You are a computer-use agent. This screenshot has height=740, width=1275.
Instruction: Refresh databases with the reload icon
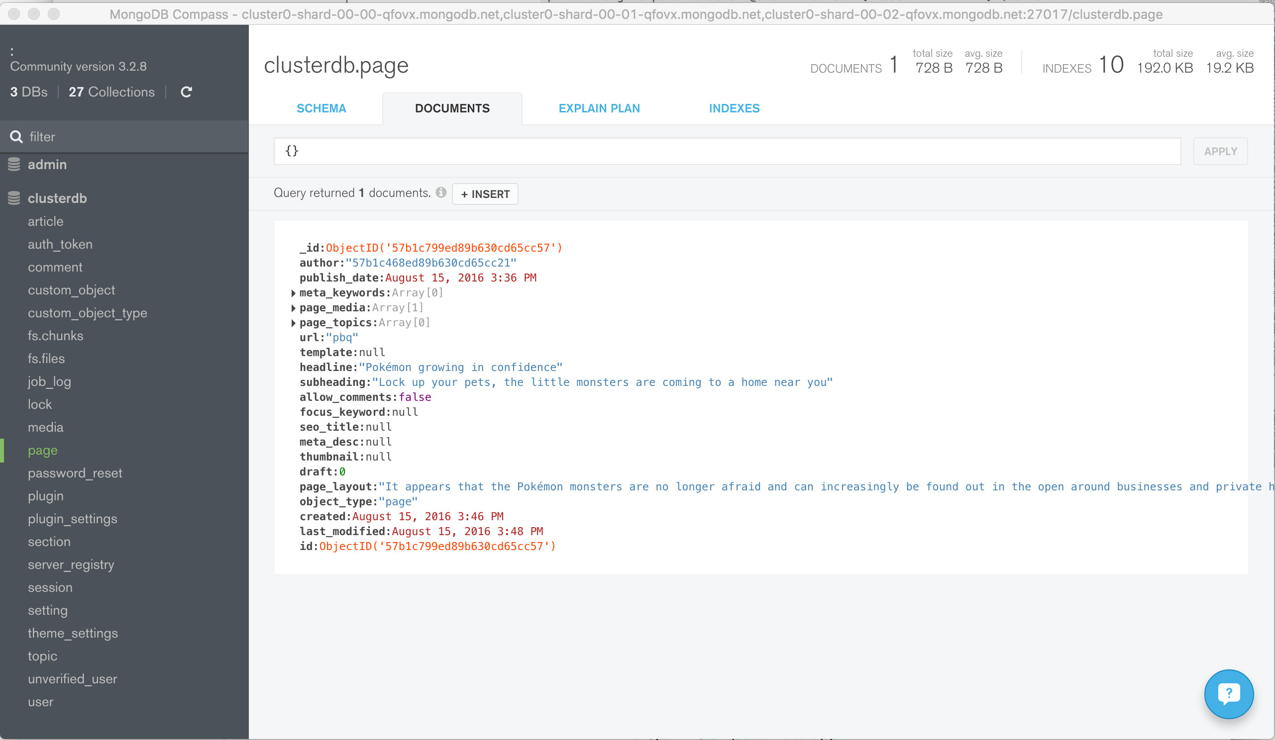pos(186,92)
